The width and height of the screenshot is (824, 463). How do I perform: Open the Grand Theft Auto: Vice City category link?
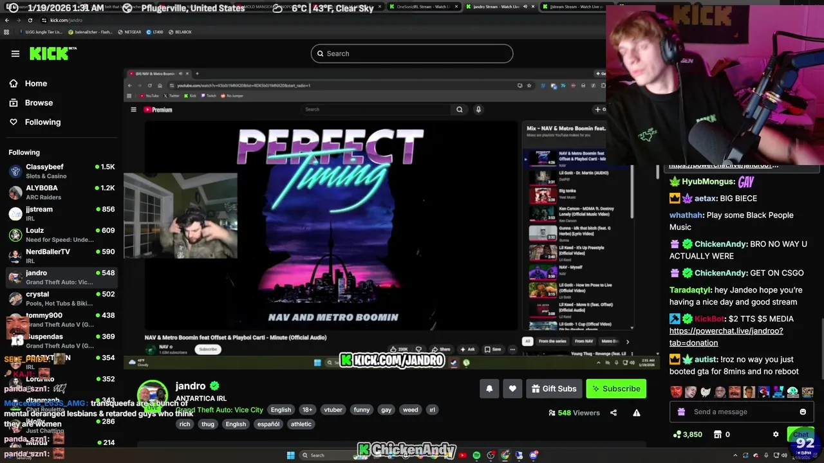[220, 410]
